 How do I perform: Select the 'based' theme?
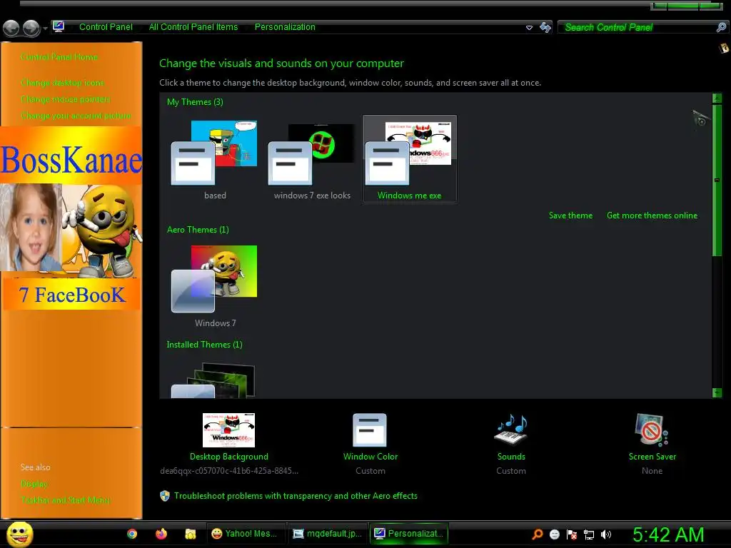point(215,159)
